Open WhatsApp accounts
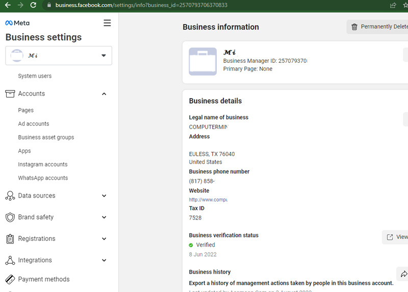This screenshot has height=292, width=408. (43, 178)
